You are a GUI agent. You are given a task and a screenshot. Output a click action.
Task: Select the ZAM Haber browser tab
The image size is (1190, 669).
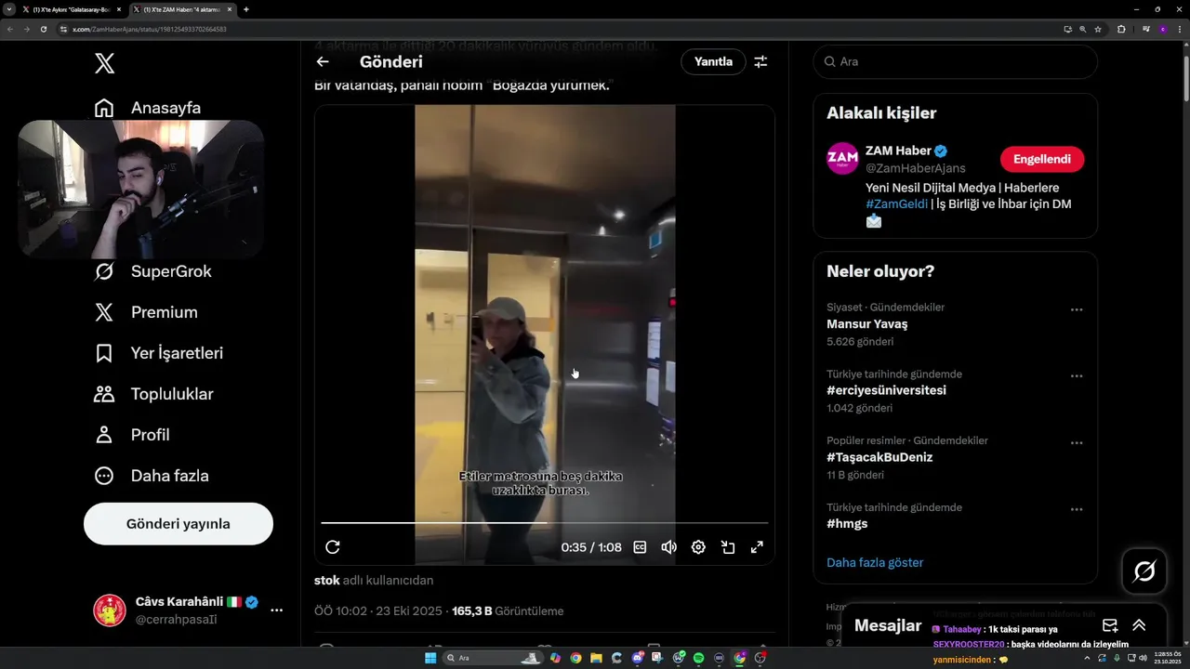coord(181,9)
